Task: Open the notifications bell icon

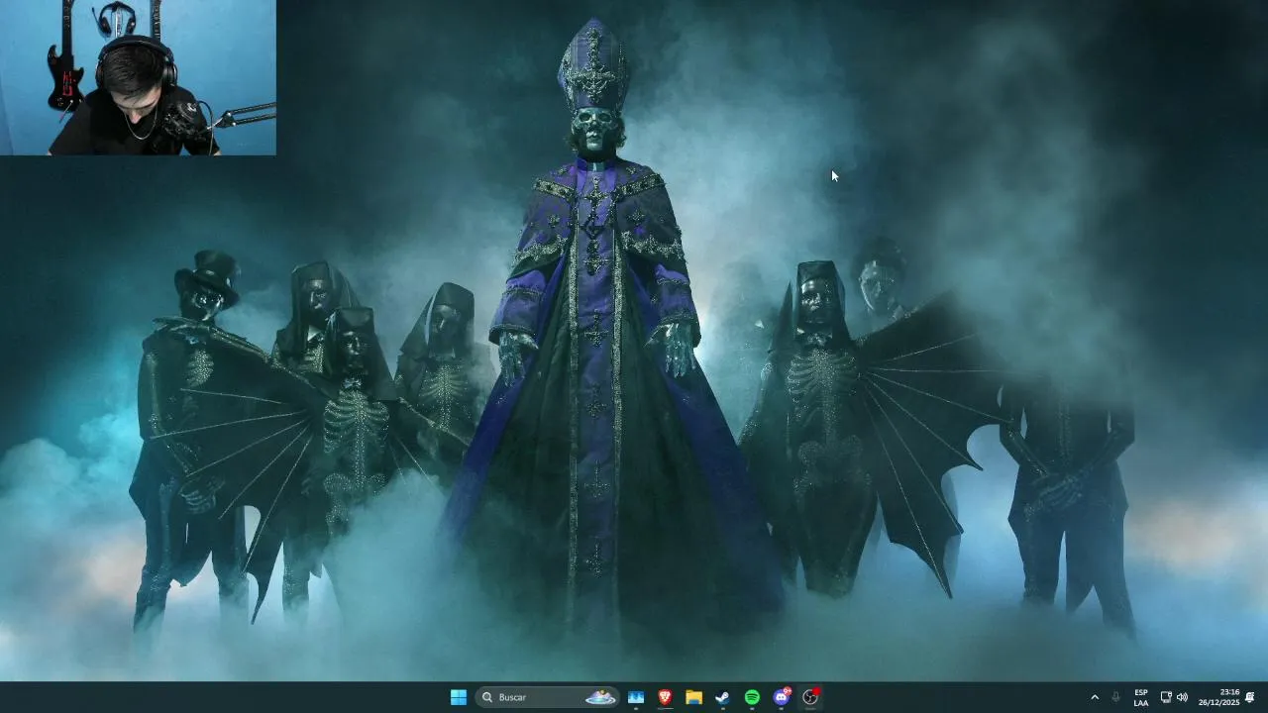Action: pyautogui.click(x=1250, y=697)
